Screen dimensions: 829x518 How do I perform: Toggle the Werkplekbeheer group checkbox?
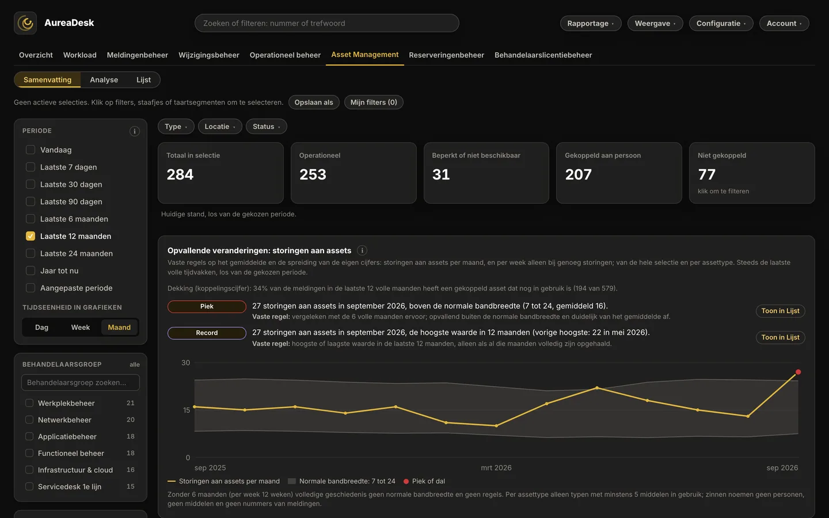pyautogui.click(x=29, y=403)
